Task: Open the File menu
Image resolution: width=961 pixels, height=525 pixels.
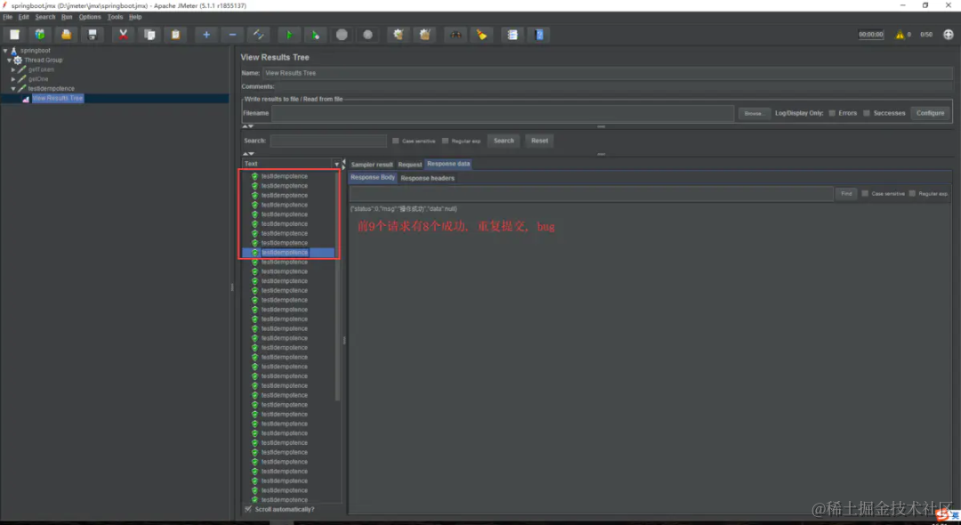Action: 7,17
